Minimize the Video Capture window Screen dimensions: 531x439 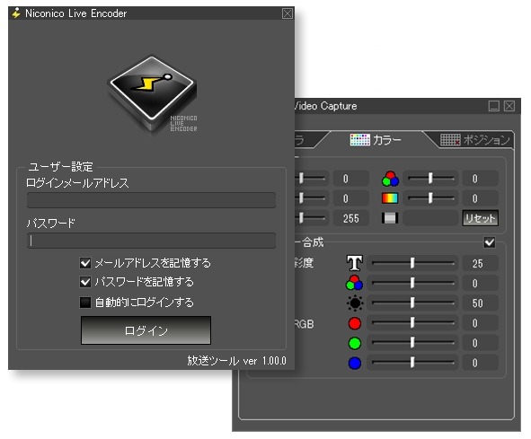(x=494, y=106)
